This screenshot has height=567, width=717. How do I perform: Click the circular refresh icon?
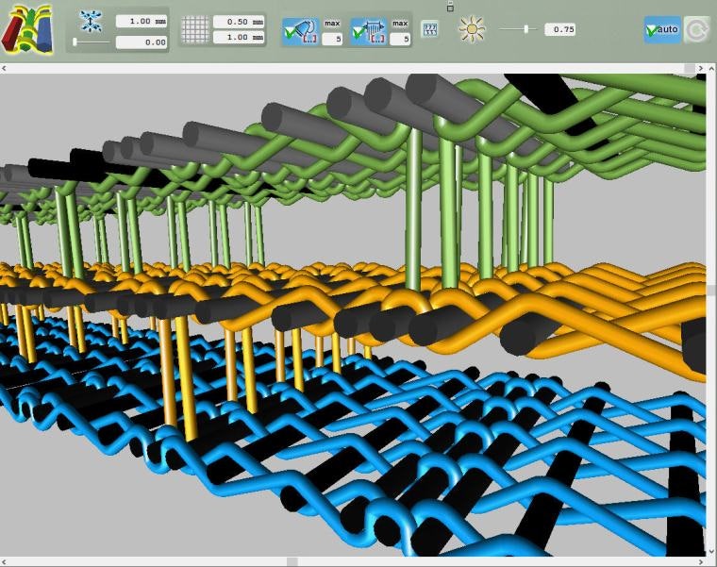[695, 30]
